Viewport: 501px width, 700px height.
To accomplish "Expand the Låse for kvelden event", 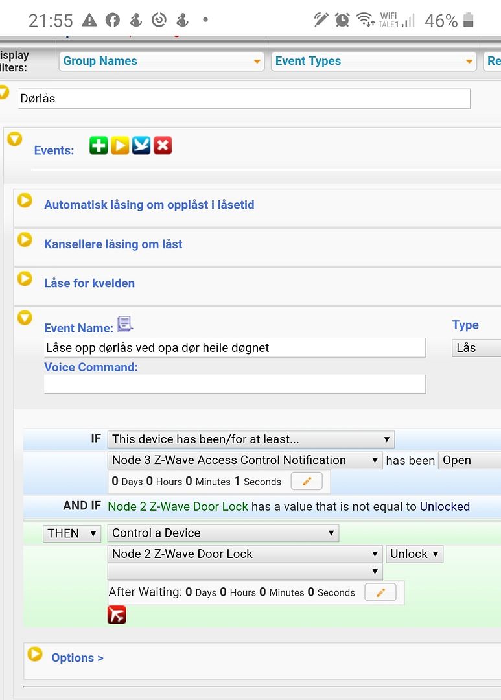I will coord(25,279).
